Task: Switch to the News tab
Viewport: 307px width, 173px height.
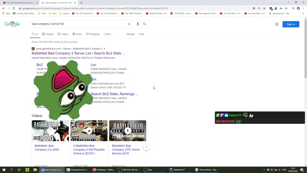Action: pos(77,34)
